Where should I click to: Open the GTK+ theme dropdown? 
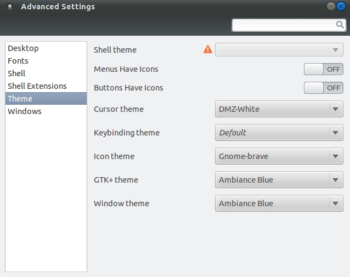(x=279, y=180)
